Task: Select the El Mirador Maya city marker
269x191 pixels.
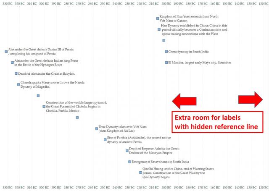Action: tap(166, 63)
